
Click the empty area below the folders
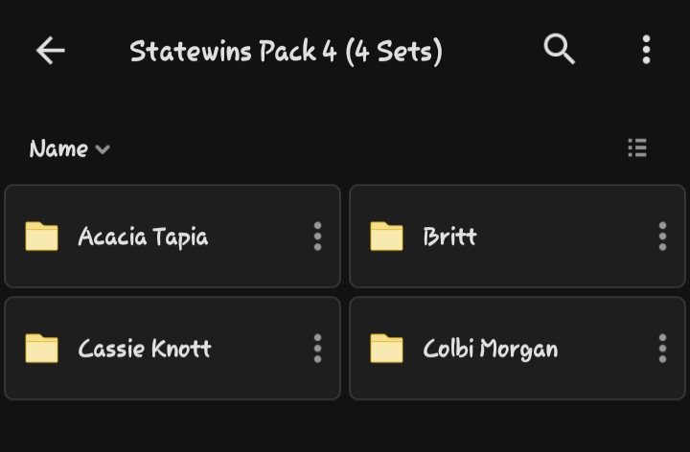[345, 426]
